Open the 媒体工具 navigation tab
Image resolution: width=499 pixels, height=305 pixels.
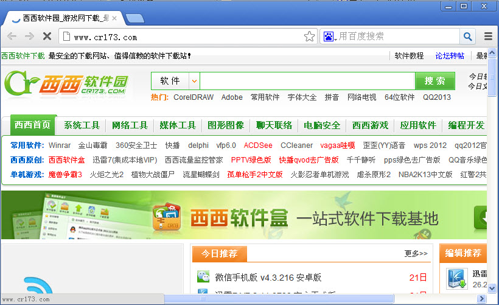[178, 125]
